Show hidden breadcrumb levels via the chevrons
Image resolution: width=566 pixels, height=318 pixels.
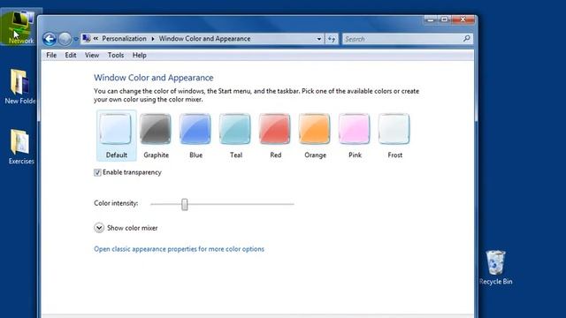tap(96, 39)
